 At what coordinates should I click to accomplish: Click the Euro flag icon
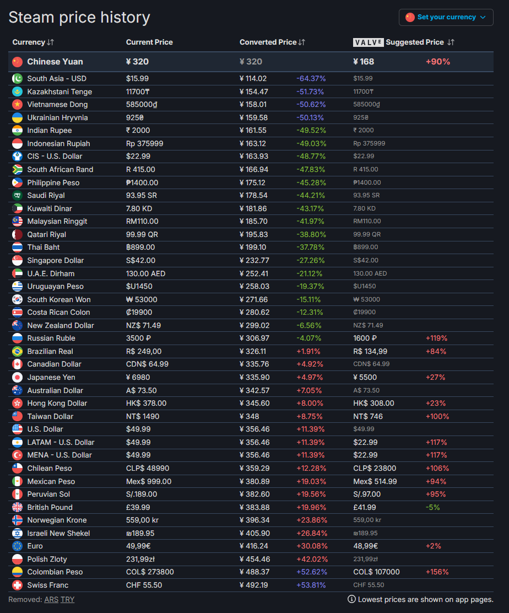tap(17, 546)
